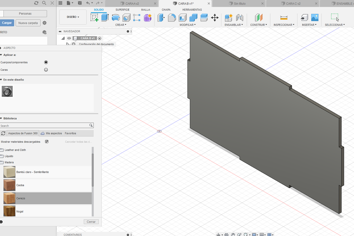Open the Insert Derive tool
Screen dimensions: 354x236
point(304,18)
